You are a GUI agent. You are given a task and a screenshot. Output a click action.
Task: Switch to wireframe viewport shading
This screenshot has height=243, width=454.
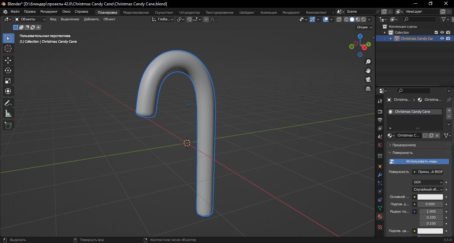[346, 19]
